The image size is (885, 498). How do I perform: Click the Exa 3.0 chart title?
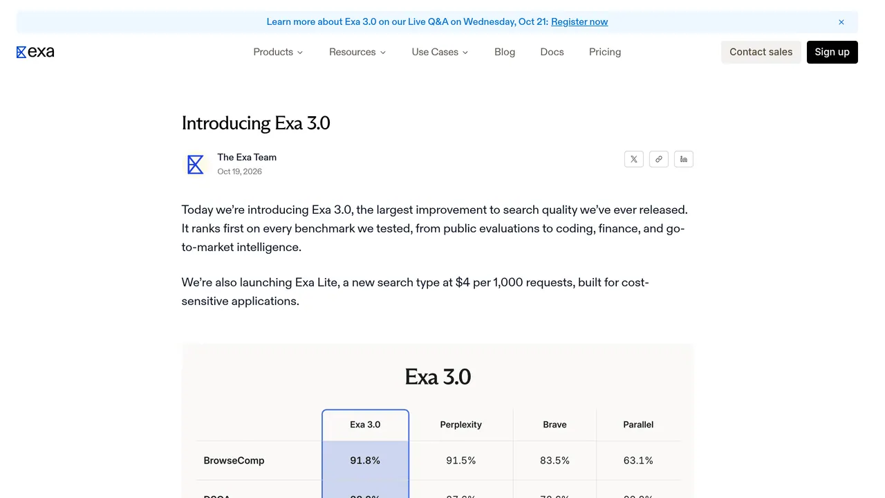click(438, 377)
